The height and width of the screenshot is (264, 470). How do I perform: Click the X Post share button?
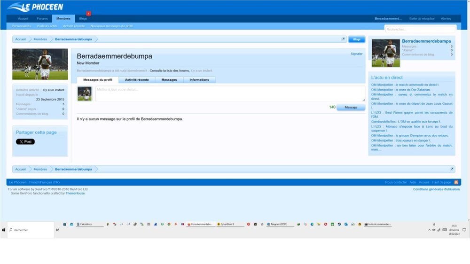pos(25,141)
